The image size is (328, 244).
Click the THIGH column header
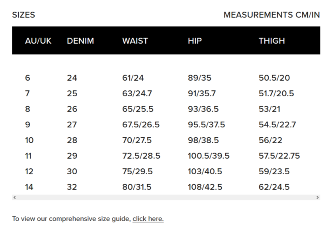pyautogui.click(x=272, y=41)
